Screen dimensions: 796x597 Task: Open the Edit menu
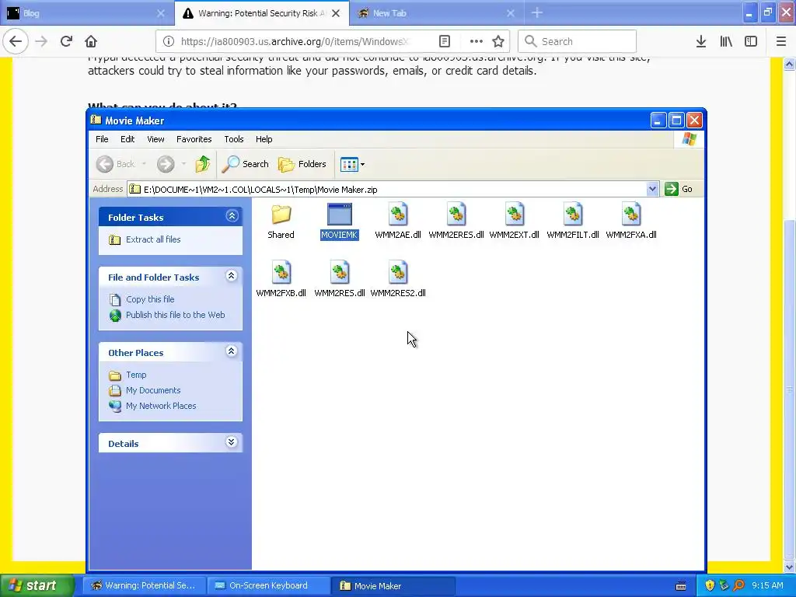127,139
